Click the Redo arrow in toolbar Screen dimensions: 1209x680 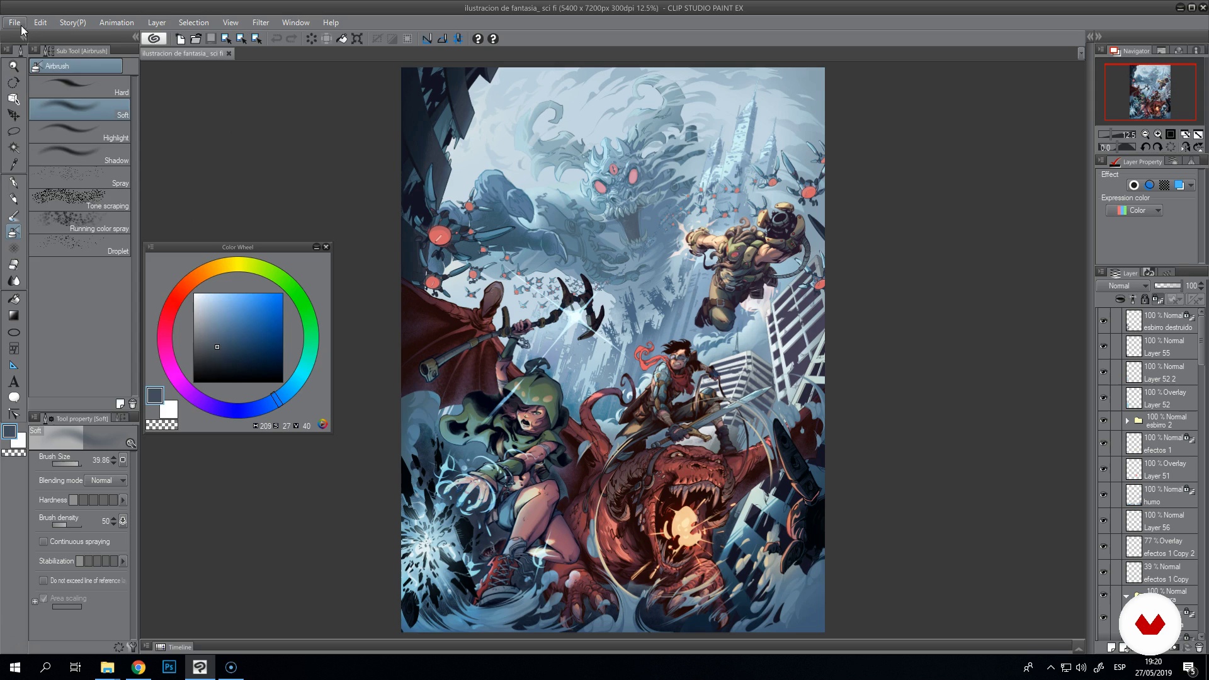292,38
